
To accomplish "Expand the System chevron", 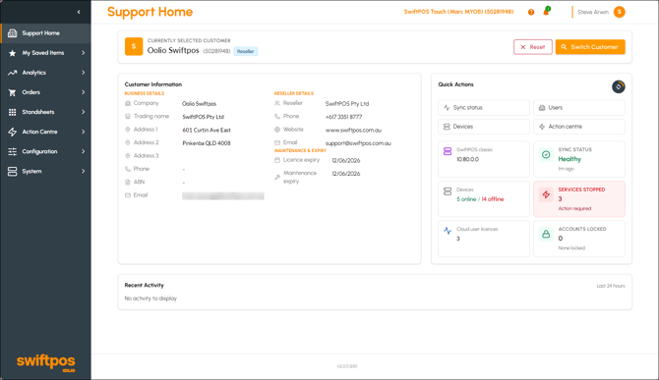I will point(84,171).
